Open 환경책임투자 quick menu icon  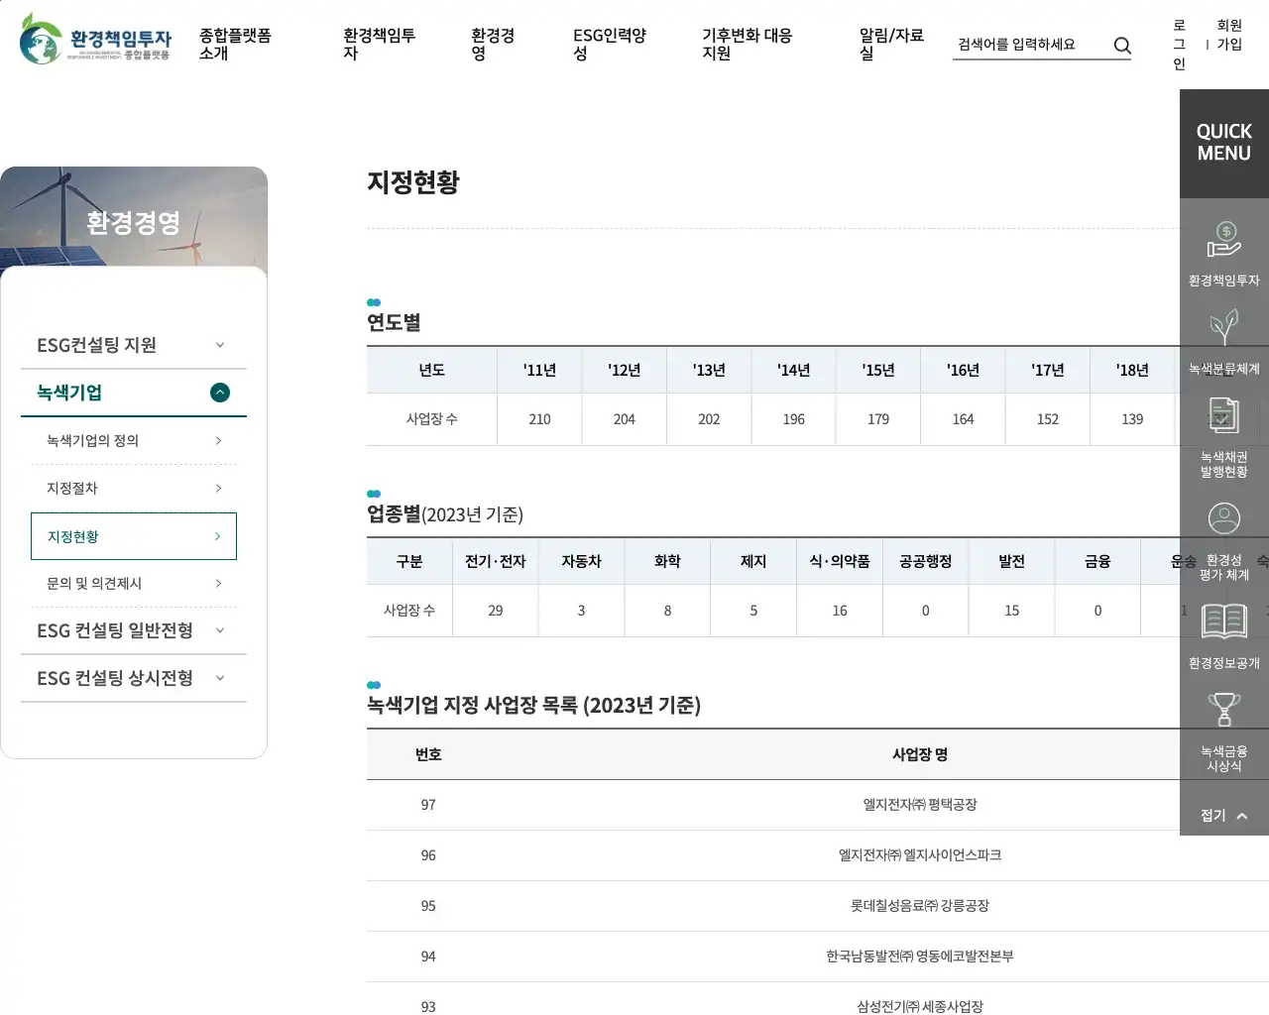(1223, 241)
